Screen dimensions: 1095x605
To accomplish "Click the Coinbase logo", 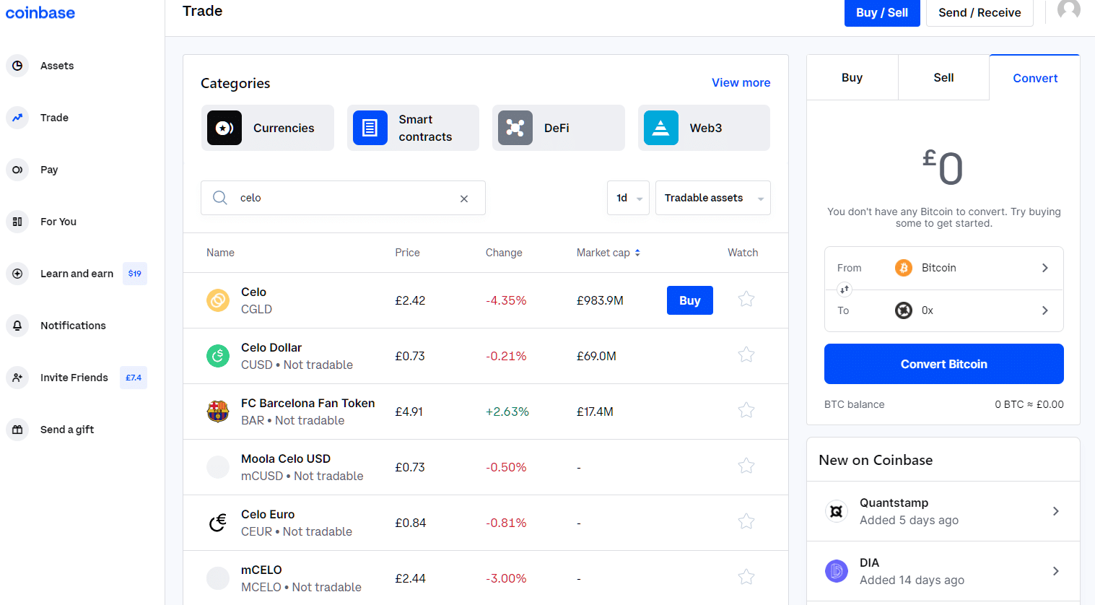I will click(40, 12).
